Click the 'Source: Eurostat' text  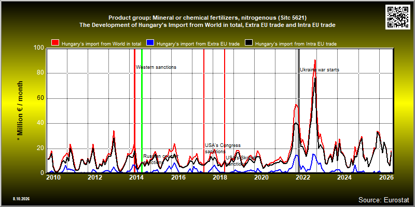pos(384,200)
